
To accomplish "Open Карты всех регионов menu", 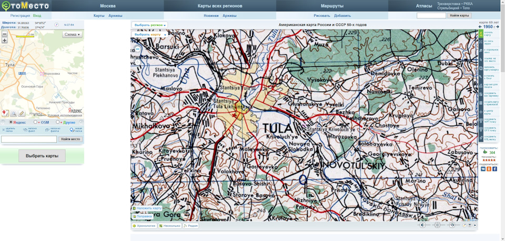I will 220,6.
